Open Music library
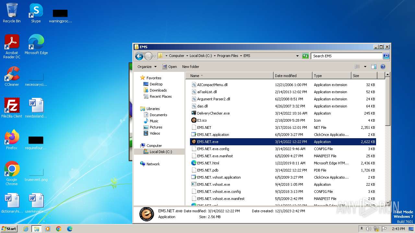 [x=154, y=121]
